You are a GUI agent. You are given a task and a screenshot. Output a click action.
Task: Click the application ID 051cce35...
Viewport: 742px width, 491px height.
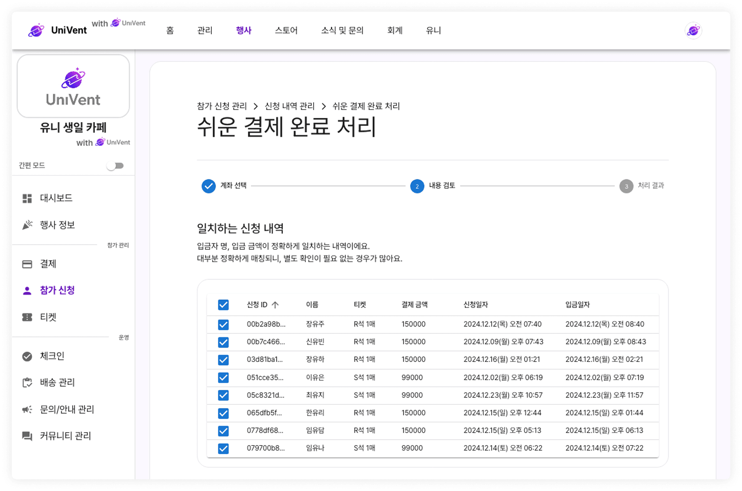coord(265,378)
